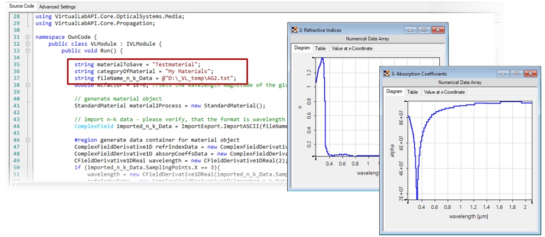The width and height of the screenshot is (545, 237).
Task: Click the 'alpha' axis label in Absorption plot
Action: click(392, 150)
